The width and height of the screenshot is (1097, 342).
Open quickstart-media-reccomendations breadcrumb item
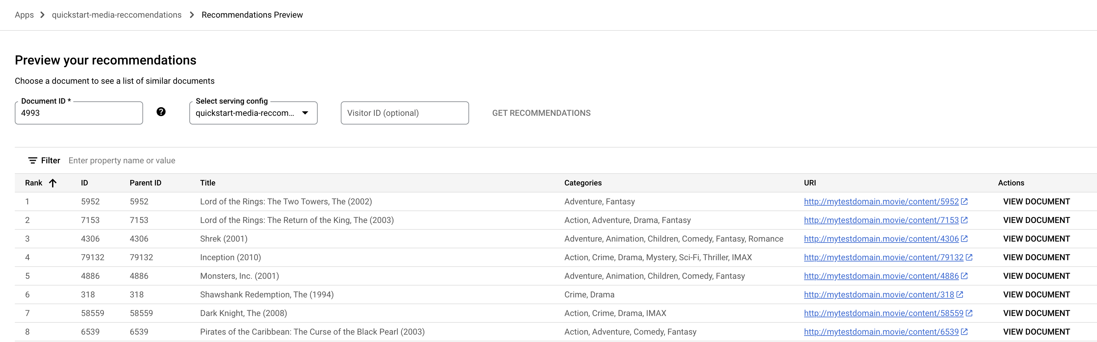117,15
